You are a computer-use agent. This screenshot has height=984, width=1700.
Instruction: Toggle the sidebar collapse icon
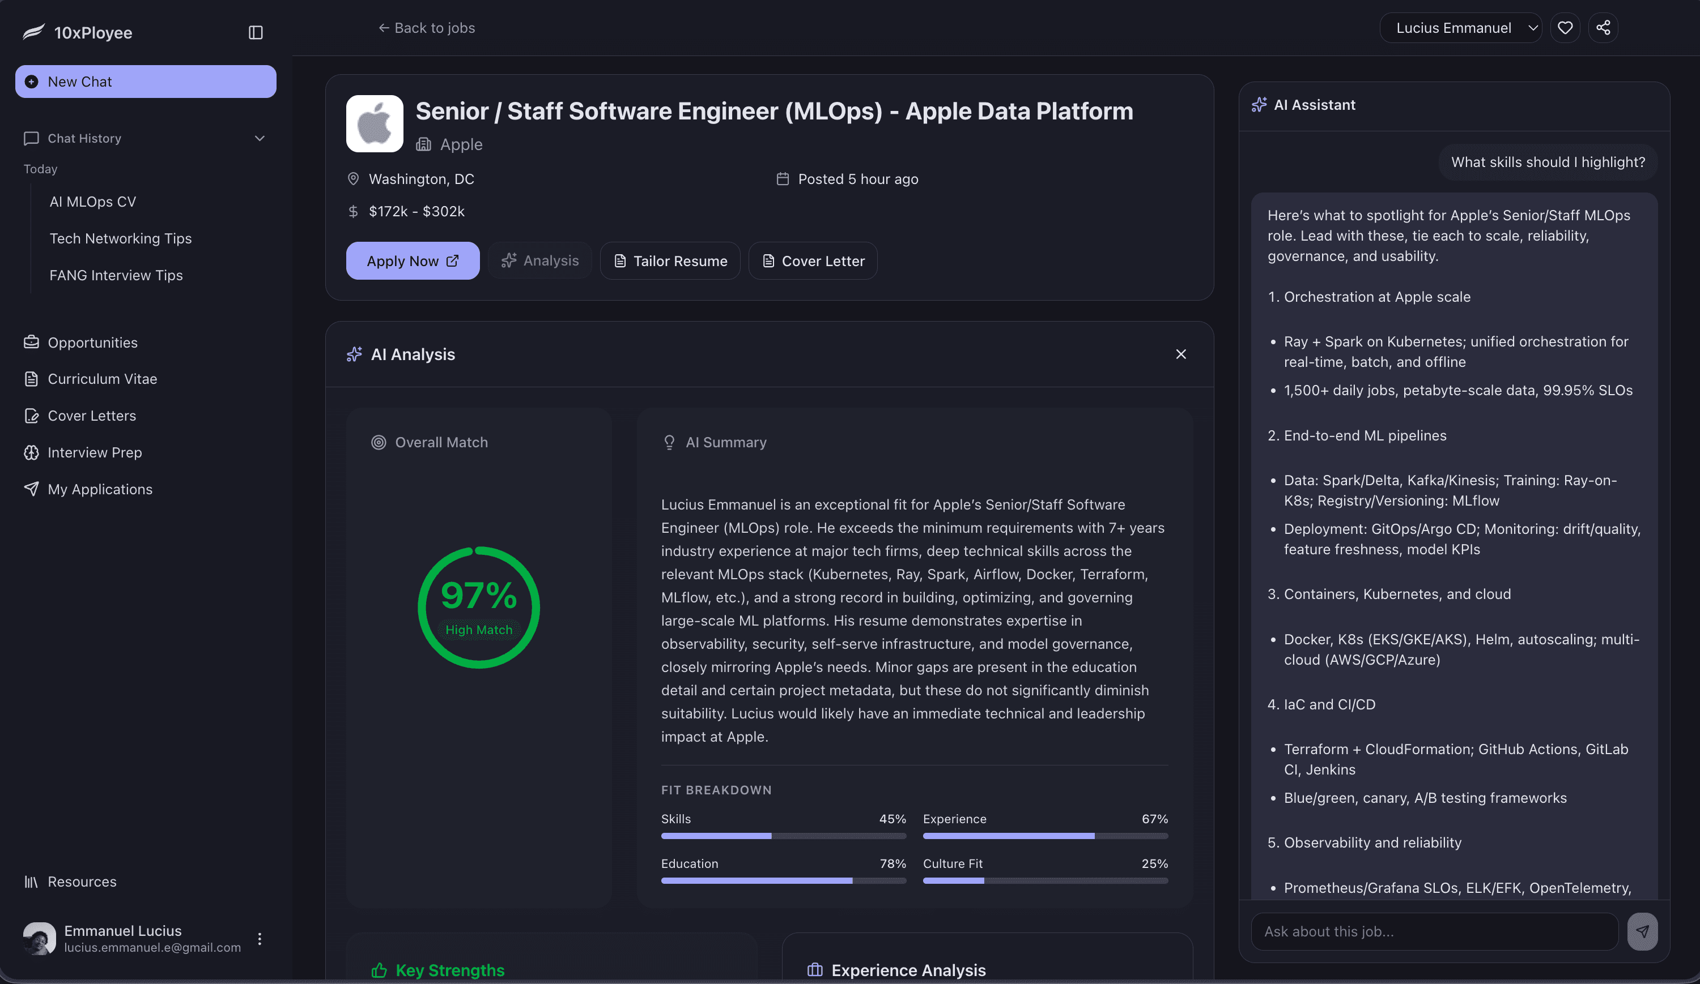[255, 32]
